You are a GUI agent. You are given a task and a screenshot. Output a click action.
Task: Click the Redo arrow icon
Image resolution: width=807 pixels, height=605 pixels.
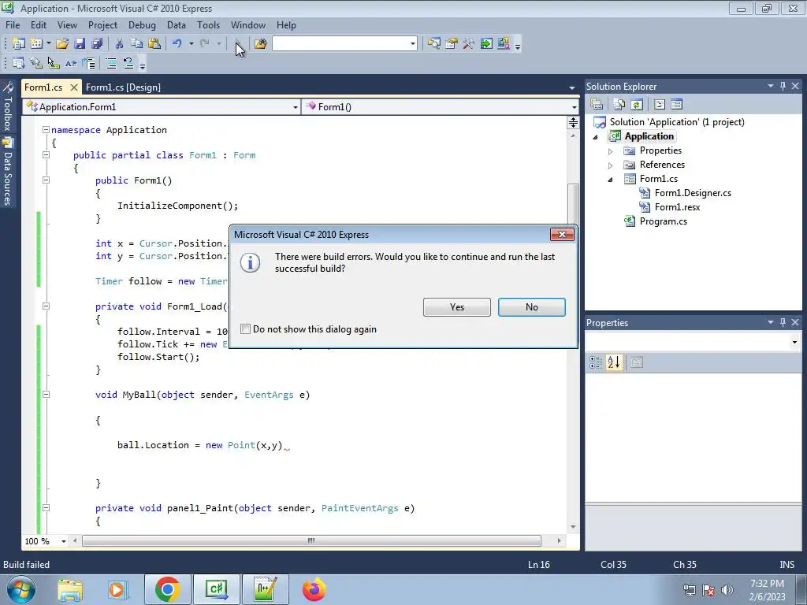coord(205,44)
